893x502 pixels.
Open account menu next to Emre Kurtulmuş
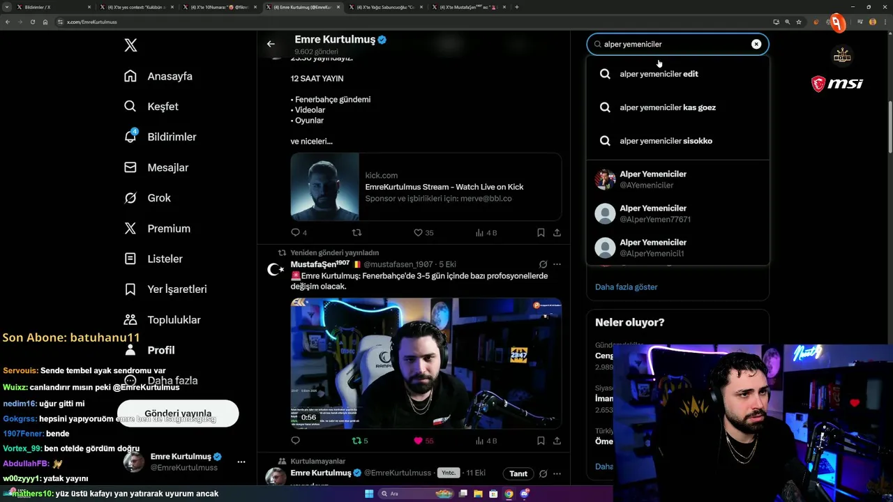(x=241, y=462)
